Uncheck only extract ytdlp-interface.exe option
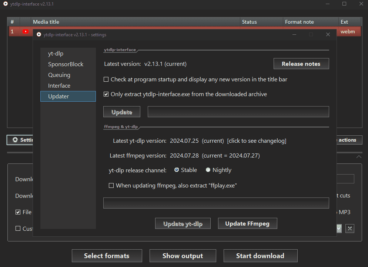 point(106,94)
